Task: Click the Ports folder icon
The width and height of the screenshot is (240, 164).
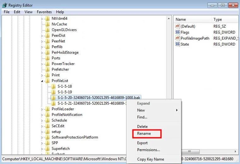Action: click(48, 58)
